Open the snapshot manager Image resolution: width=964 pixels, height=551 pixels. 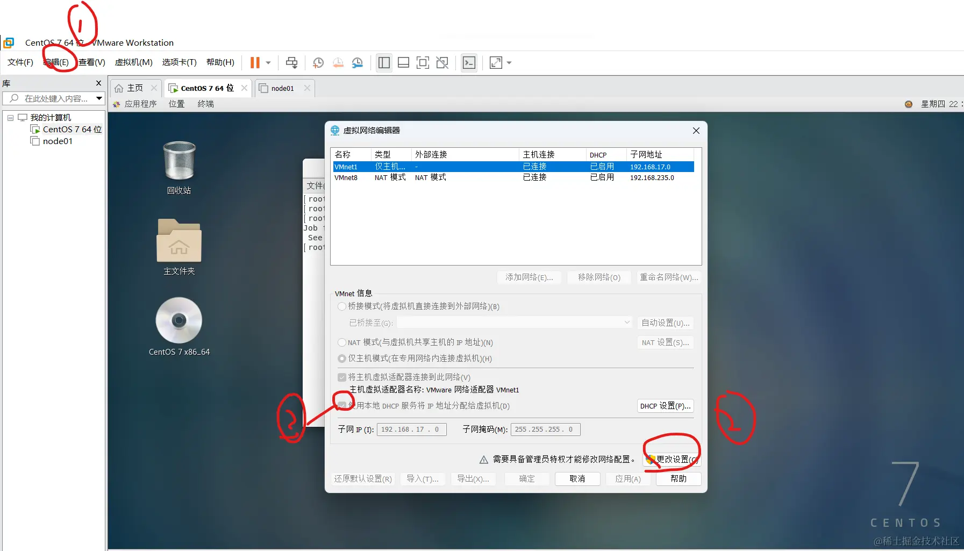(358, 63)
